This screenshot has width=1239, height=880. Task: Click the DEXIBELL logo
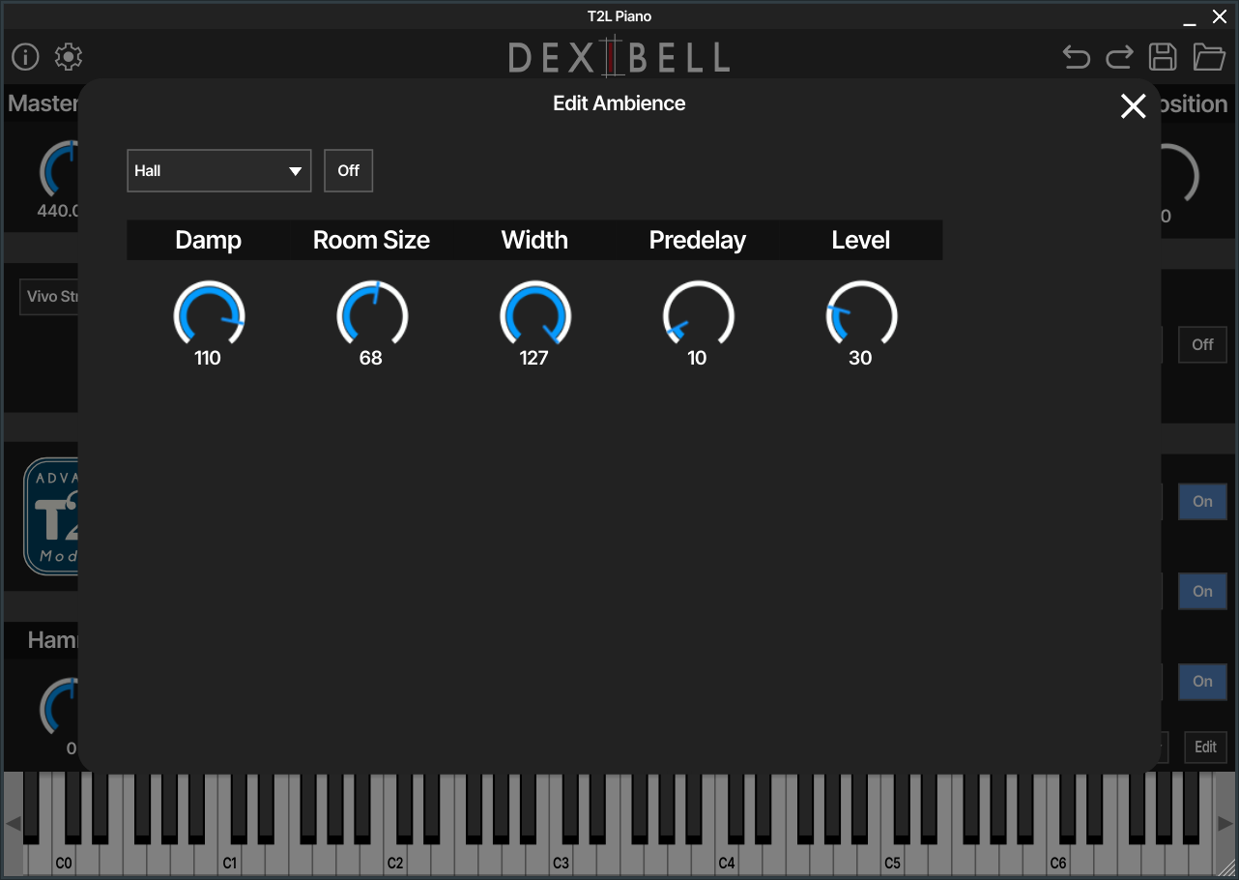point(619,57)
